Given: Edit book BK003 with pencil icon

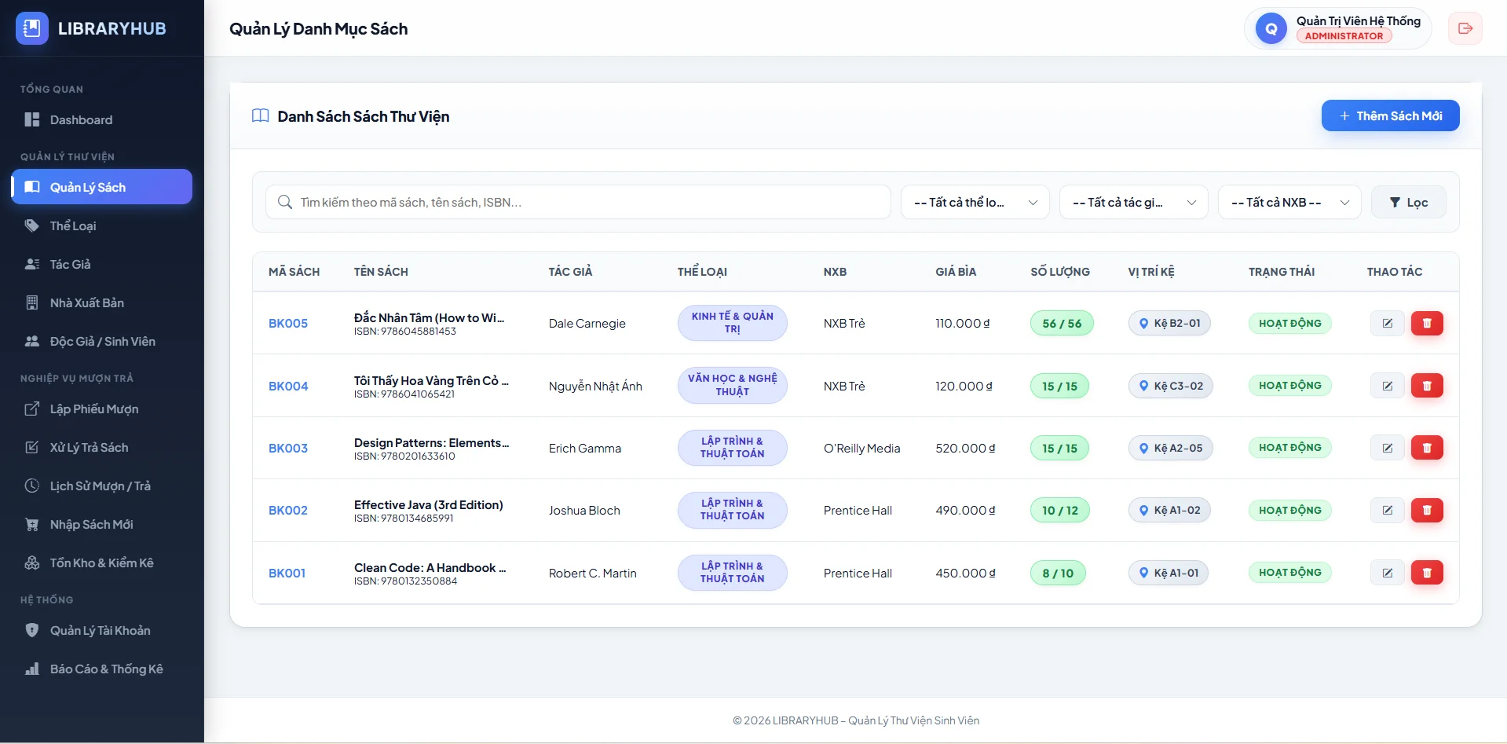Looking at the screenshot, I should (1388, 448).
